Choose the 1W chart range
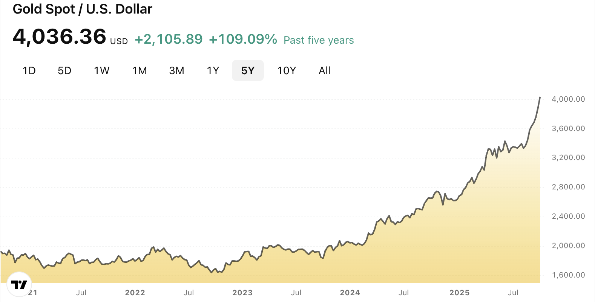The height and width of the screenshot is (302, 595). (101, 71)
